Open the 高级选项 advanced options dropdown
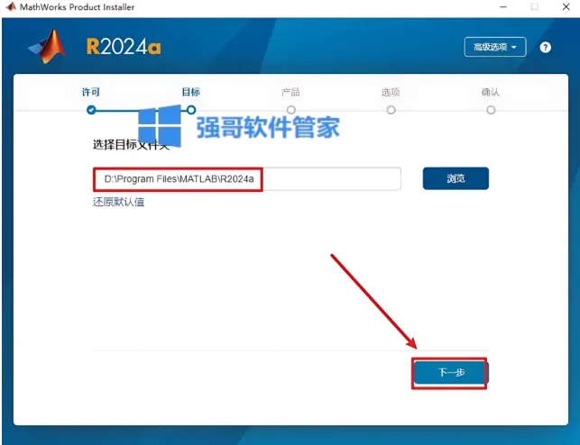580x445 pixels. point(495,47)
